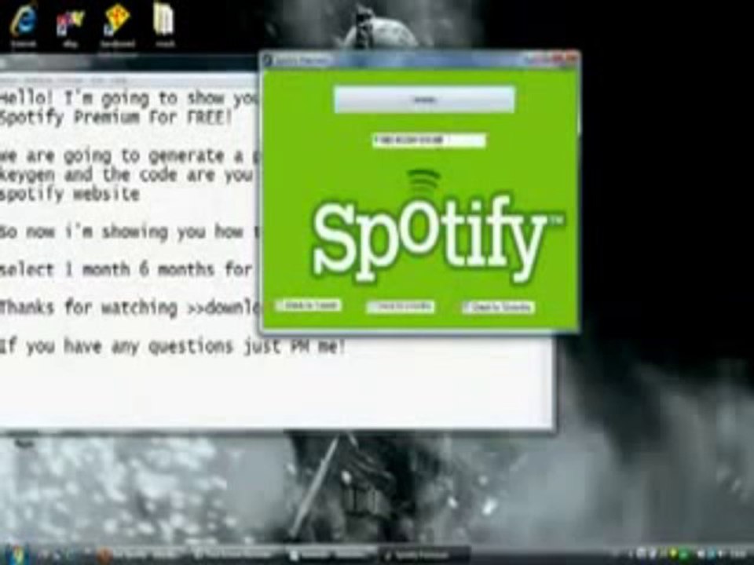This screenshot has width=754, height=565.
Task: Open the folder icon on the desktop
Action: tap(164, 24)
